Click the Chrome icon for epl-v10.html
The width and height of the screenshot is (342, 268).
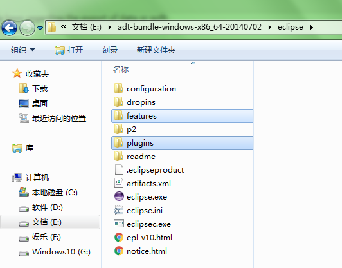click(119, 237)
